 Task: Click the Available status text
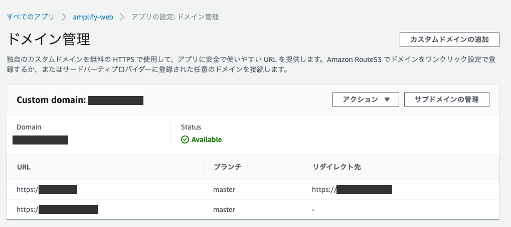207,139
